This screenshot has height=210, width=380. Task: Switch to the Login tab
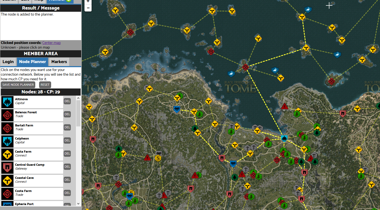coord(8,62)
